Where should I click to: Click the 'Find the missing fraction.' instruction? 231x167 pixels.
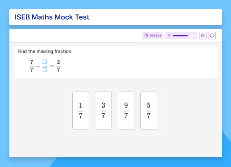tap(45, 51)
